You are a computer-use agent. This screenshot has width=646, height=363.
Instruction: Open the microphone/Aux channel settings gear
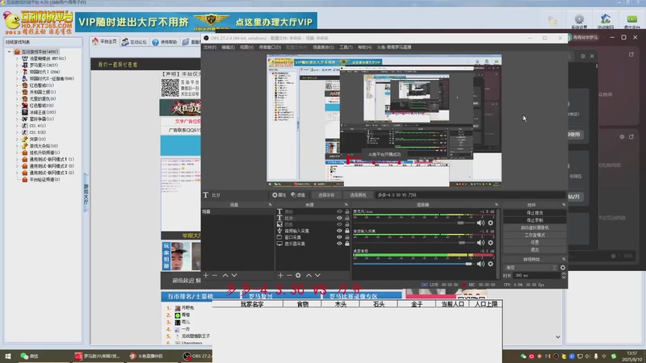tap(490, 223)
